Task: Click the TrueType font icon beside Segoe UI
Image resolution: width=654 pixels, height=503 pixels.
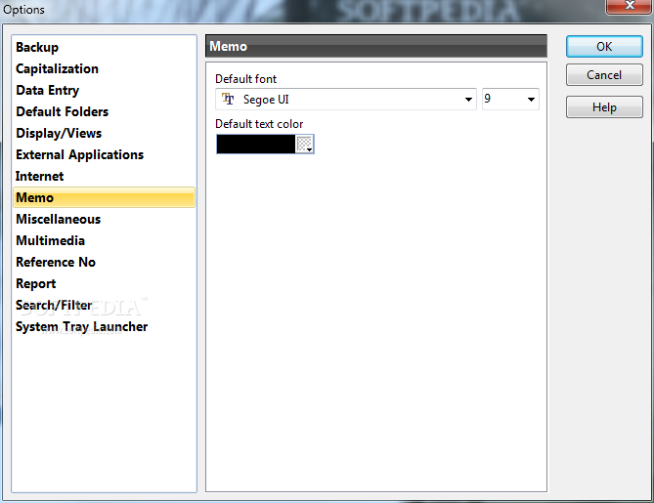Action: click(x=228, y=99)
